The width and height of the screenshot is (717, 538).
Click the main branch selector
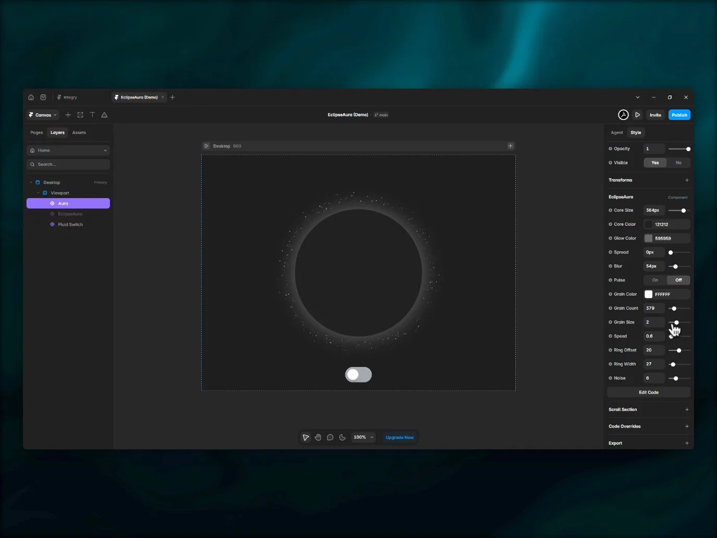(x=381, y=115)
